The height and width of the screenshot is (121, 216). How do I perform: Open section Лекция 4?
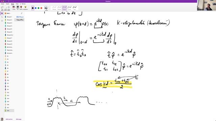(9, 26)
